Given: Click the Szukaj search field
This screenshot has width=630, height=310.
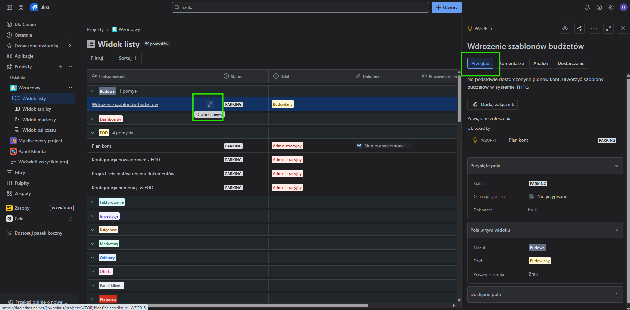Looking at the screenshot, I should click(x=300, y=7).
